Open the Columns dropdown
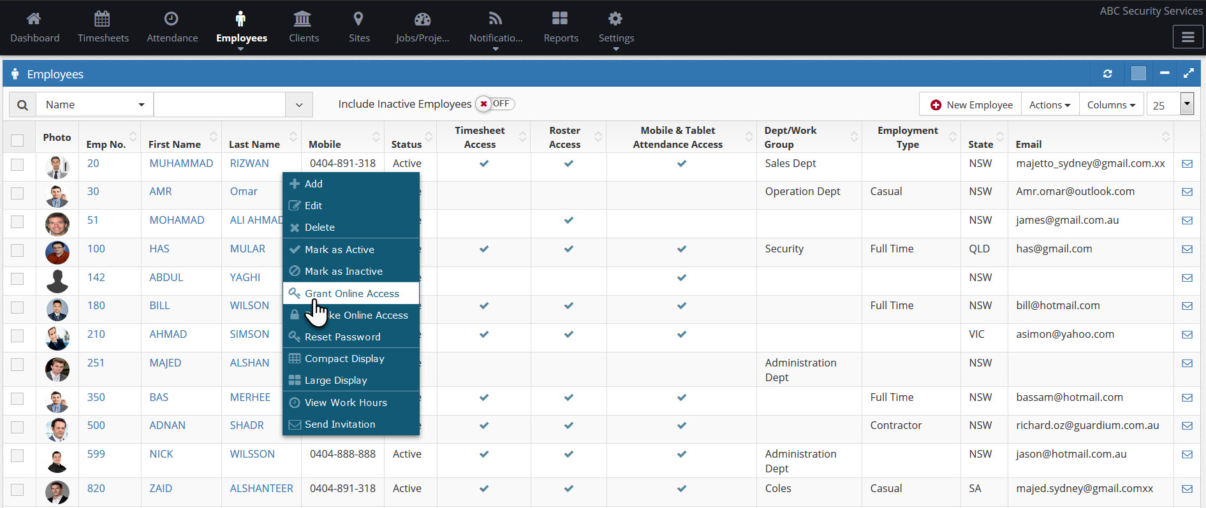The image size is (1206, 508). [1111, 105]
